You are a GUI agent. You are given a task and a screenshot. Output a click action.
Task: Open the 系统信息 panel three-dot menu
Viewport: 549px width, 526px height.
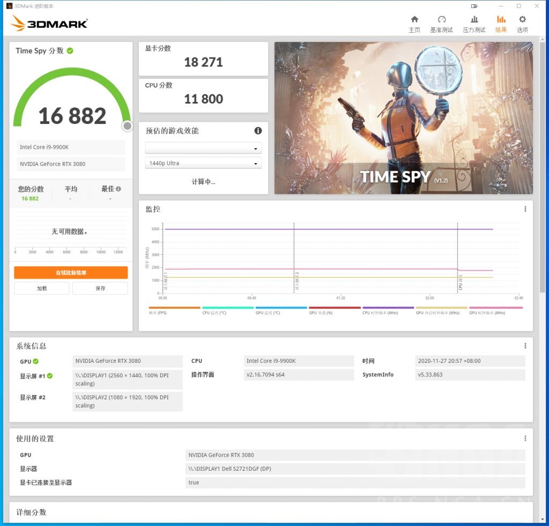[x=525, y=346]
